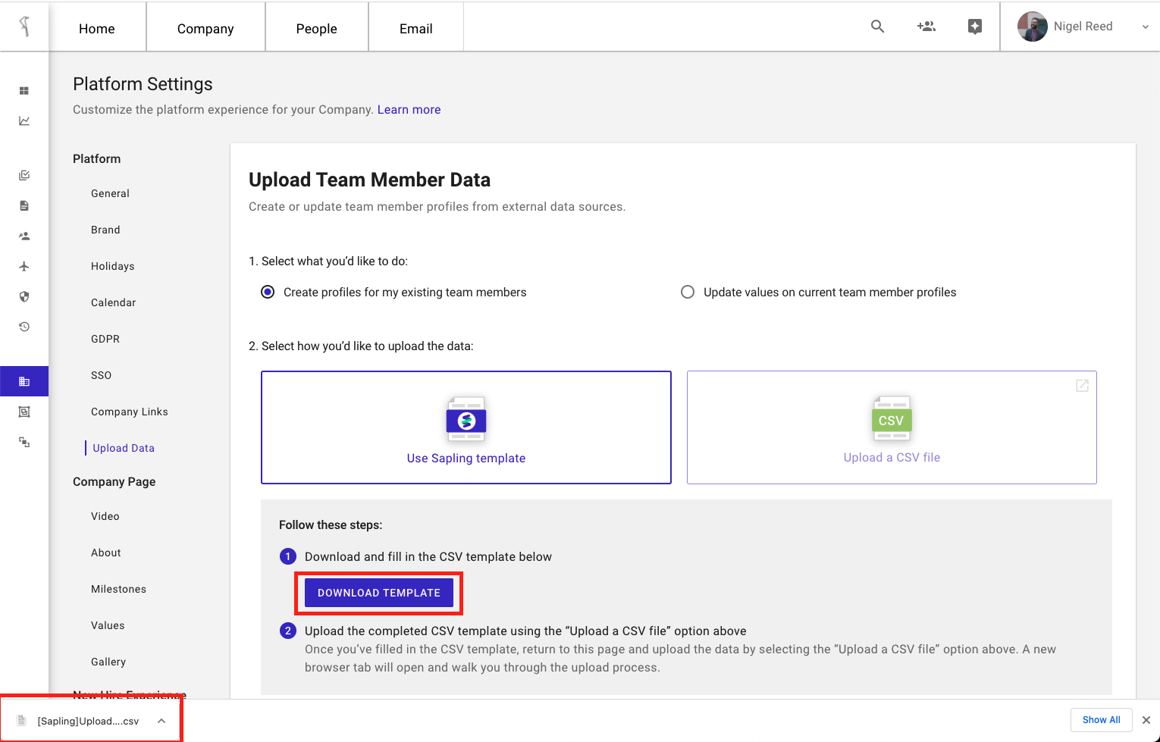
Task: Follow the Learn more link
Action: 409,110
